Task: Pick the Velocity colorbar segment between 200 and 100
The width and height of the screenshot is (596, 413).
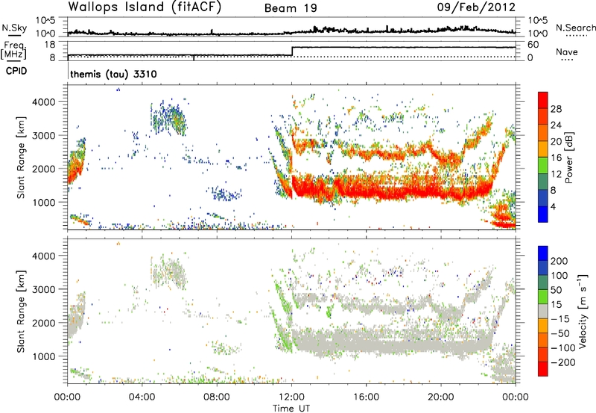Action: (x=543, y=268)
